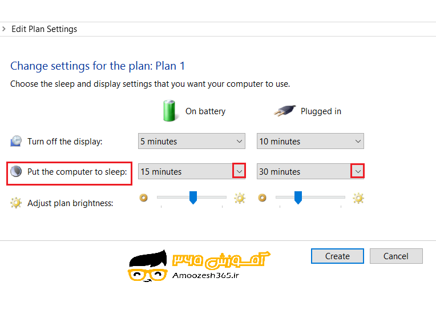Image resolution: width=436 pixels, height=314 pixels.
Task: Click the Plugged in brightness slider thumb
Action: (298, 198)
